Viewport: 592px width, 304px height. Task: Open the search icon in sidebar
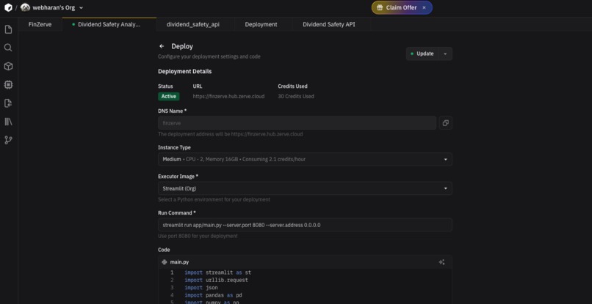tap(8, 48)
